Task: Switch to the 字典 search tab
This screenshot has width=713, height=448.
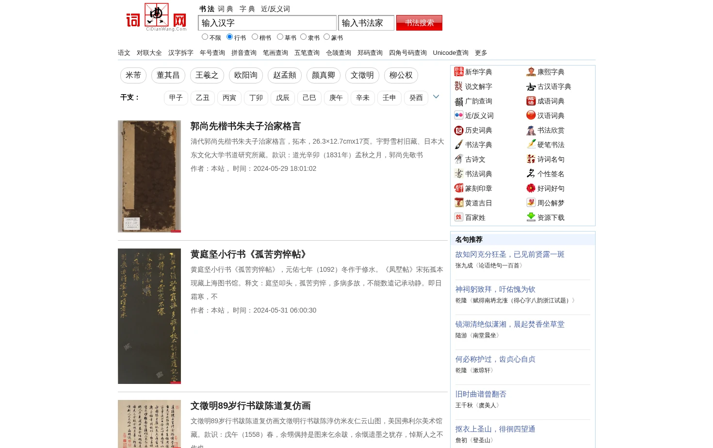Action: pos(247,9)
